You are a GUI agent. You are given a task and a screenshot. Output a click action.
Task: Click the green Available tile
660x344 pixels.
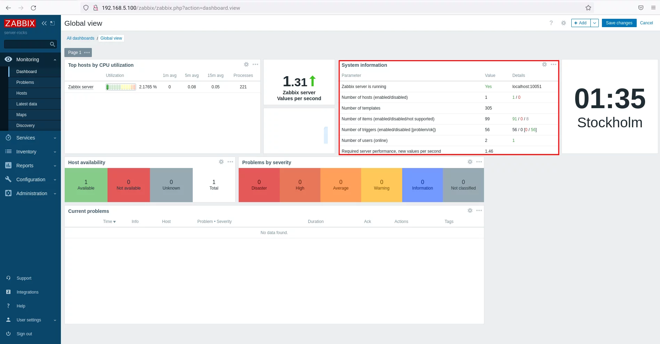coord(86,185)
